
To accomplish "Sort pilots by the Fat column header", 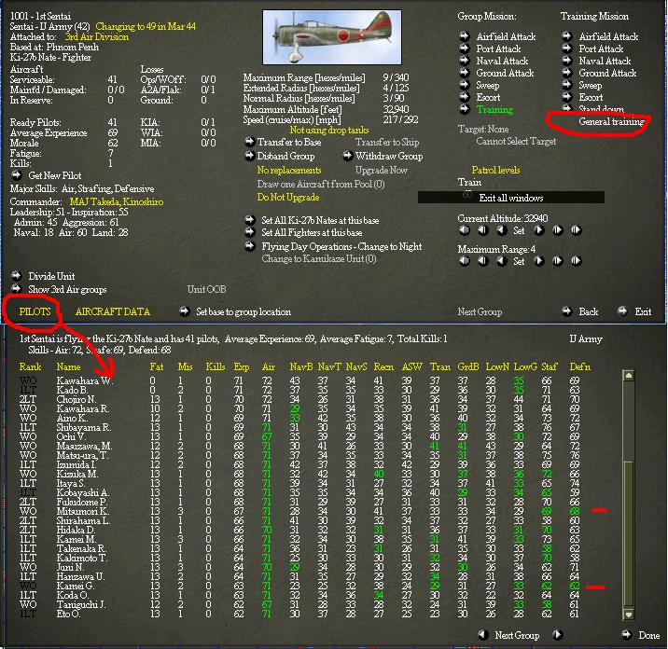I will click(157, 366).
